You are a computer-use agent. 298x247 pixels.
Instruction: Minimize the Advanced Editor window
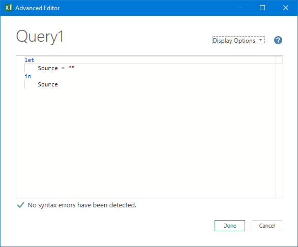[x=240, y=8]
